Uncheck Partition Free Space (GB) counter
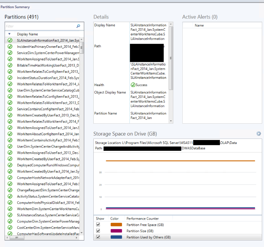Viewport: 264px width, 247px height. [x=98, y=225]
